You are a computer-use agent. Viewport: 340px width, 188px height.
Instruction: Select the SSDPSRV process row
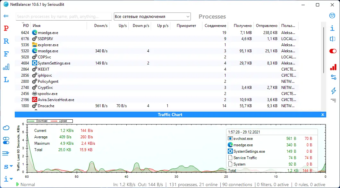[x=157, y=39]
